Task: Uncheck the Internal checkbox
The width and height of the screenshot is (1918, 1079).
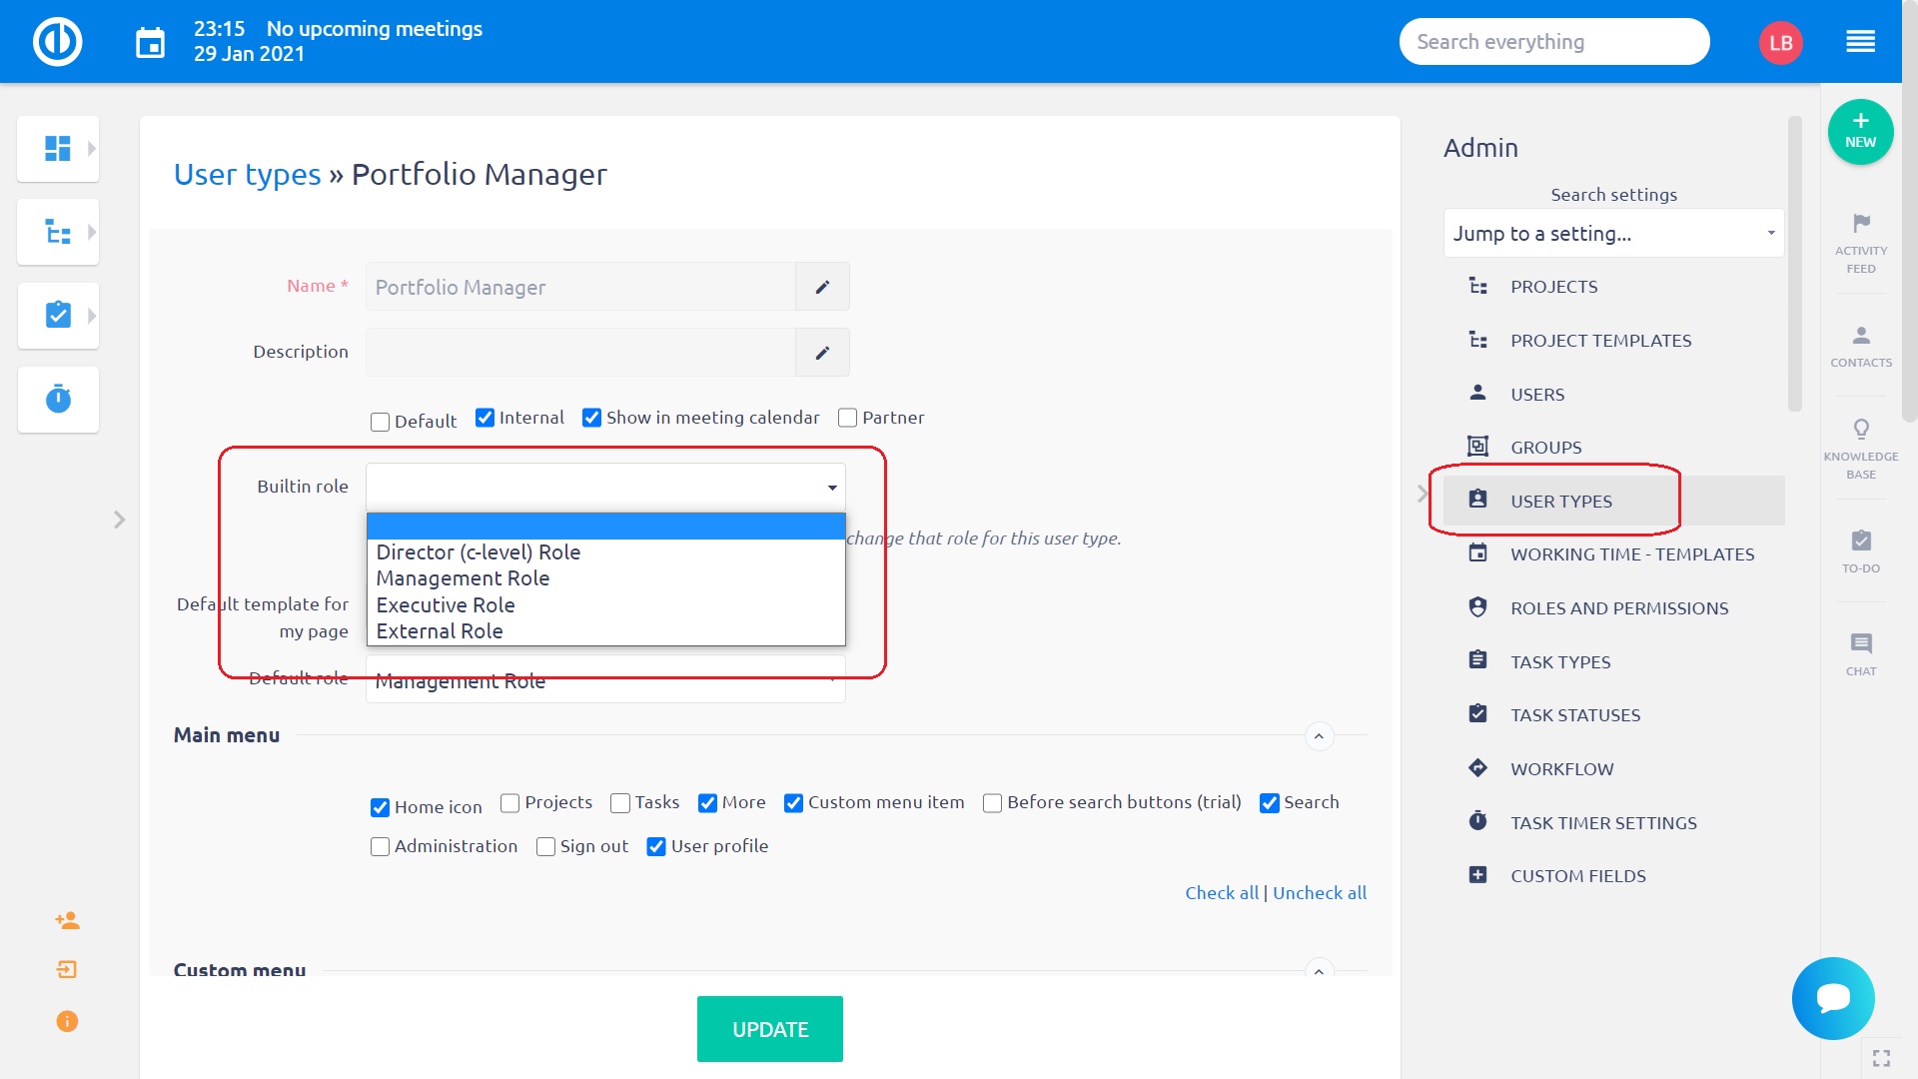Action: [484, 418]
